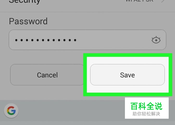This screenshot has height=125, width=175.
Task: Click the Cancel button
Action: 47,75
